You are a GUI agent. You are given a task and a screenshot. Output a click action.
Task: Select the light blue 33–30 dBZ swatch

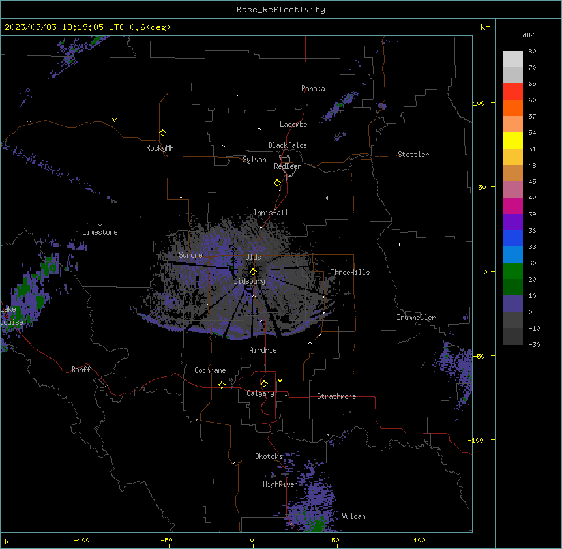[512, 254]
